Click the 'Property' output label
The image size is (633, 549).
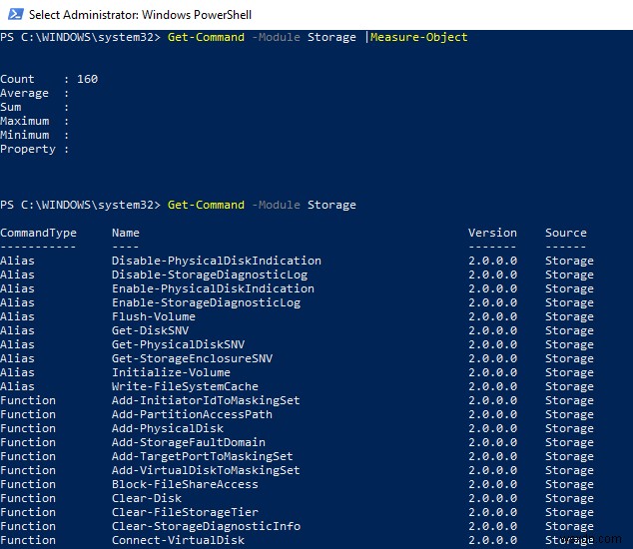pyautogui.click(x=28, y=150)
